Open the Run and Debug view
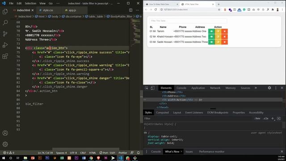 (5, 45)
